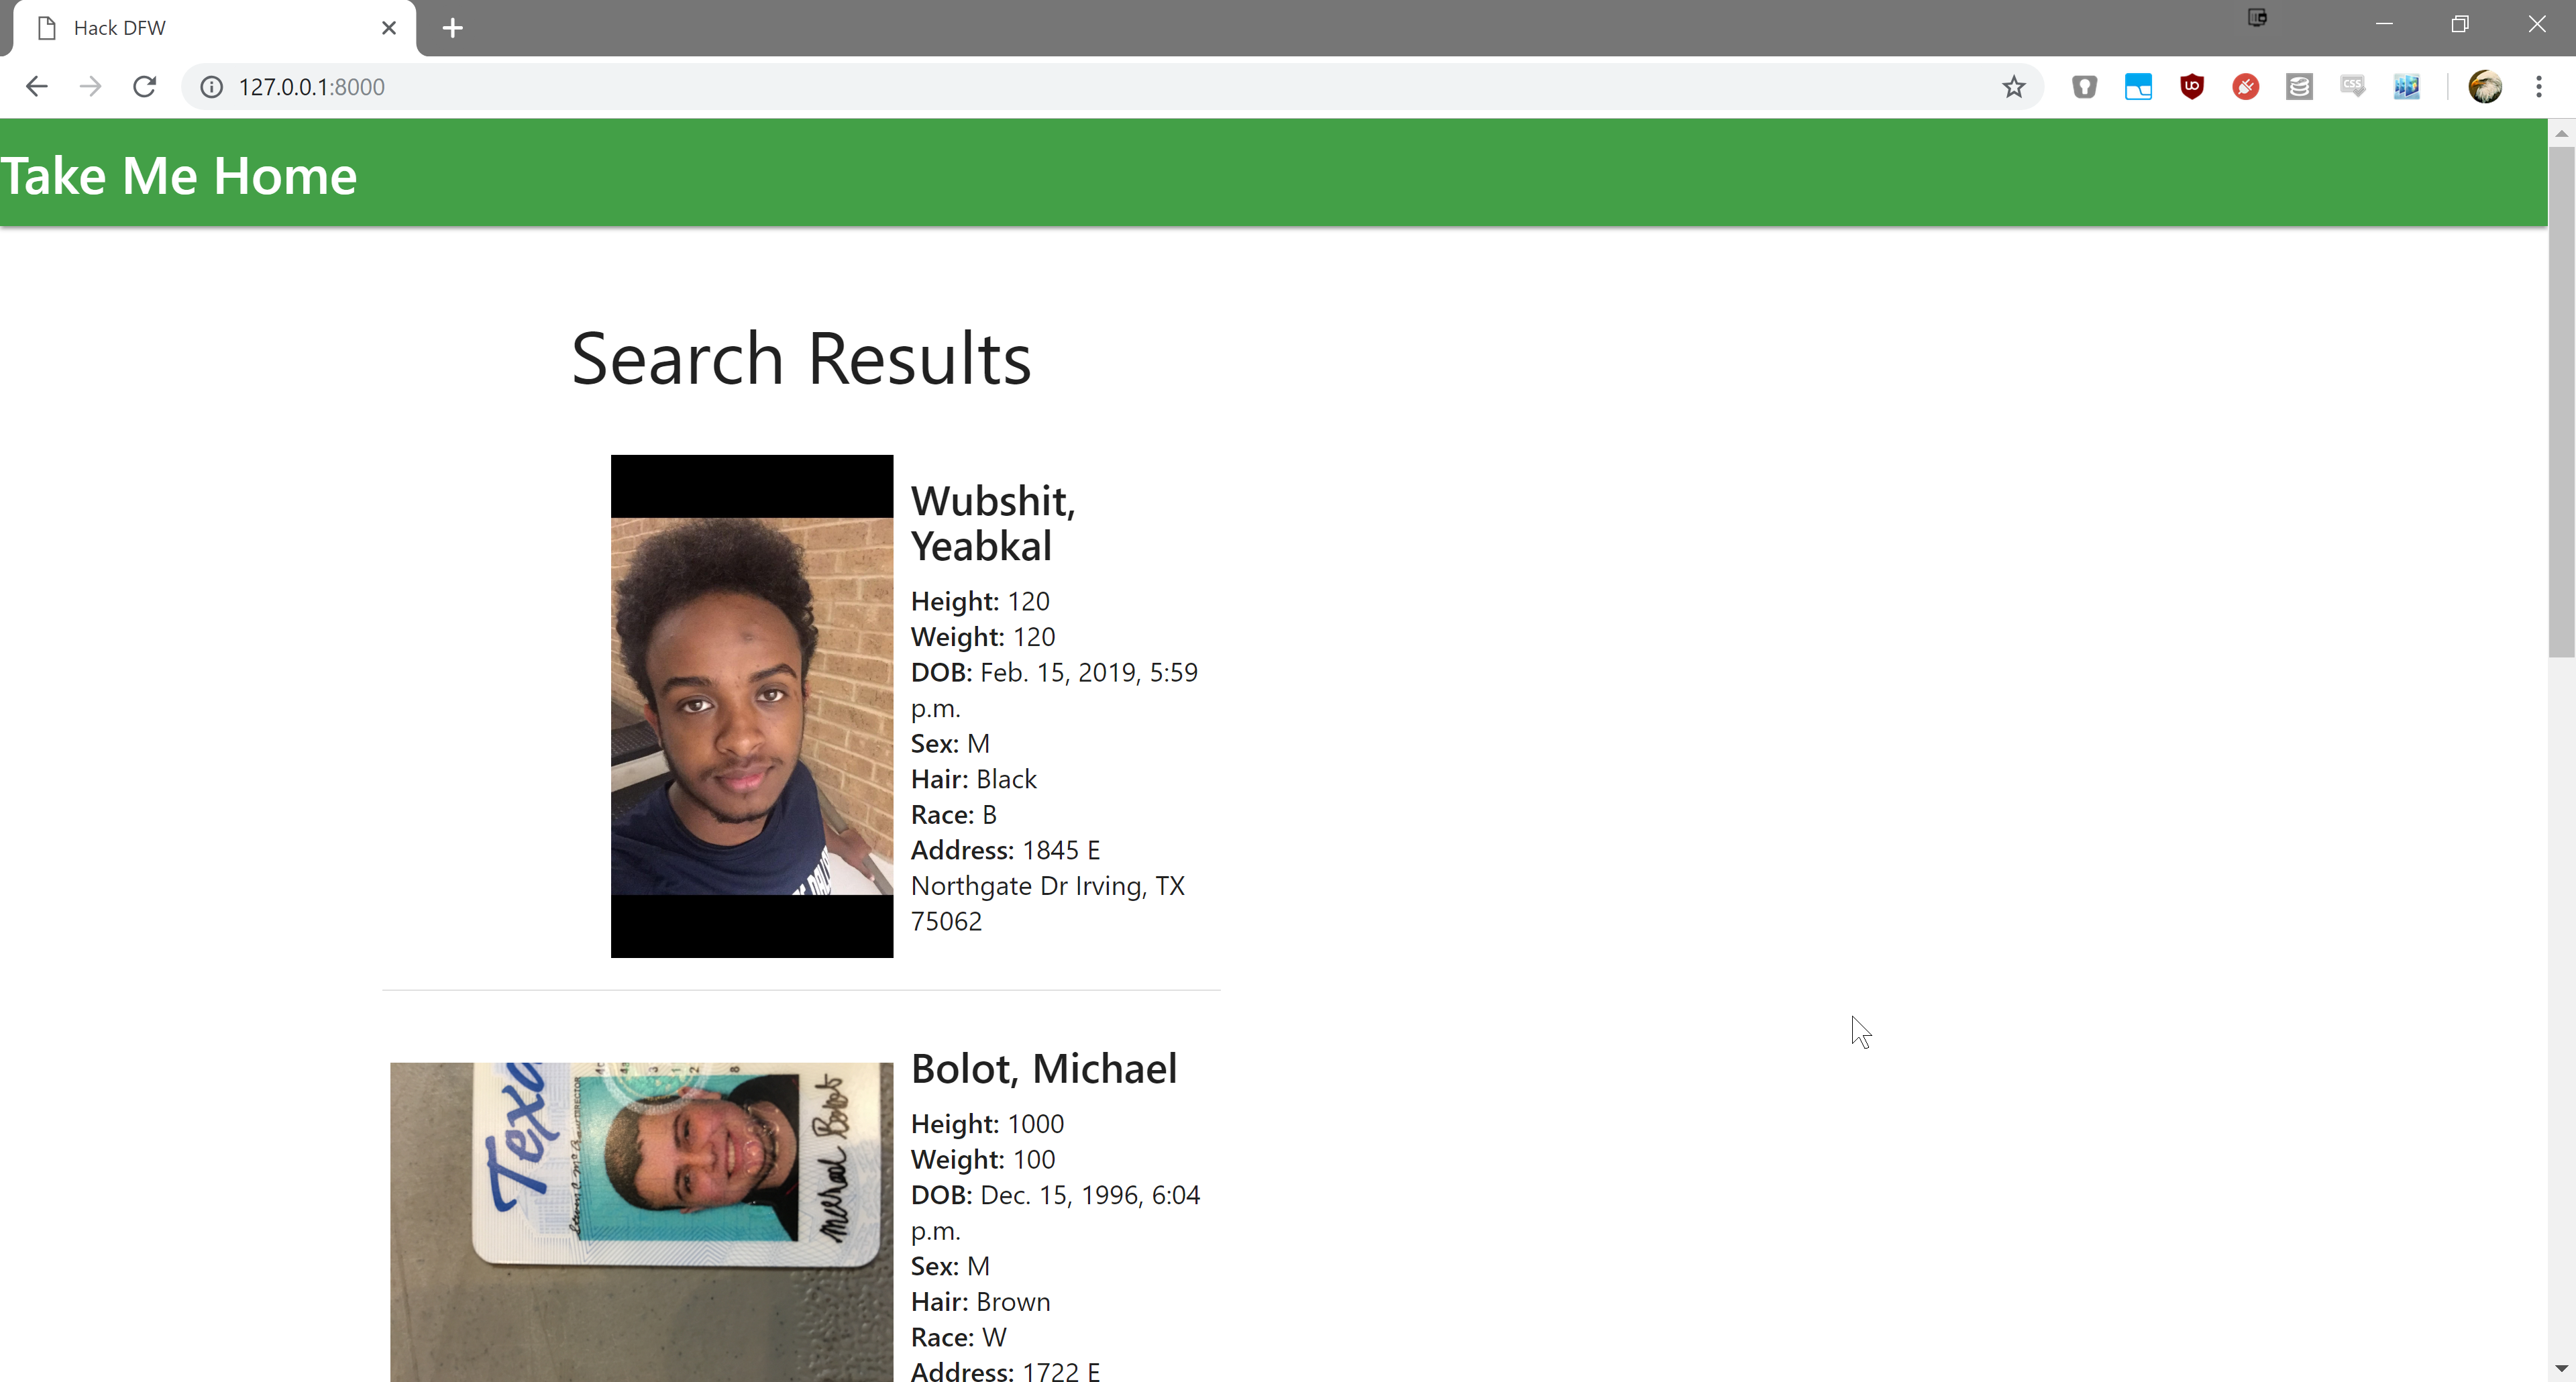Open the Enpass keyhole extension icon

click(x=2084, y=87)
